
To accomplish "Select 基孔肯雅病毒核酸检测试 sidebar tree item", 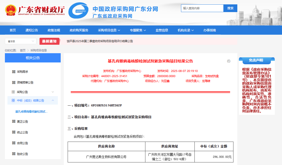I will [31, 112].
